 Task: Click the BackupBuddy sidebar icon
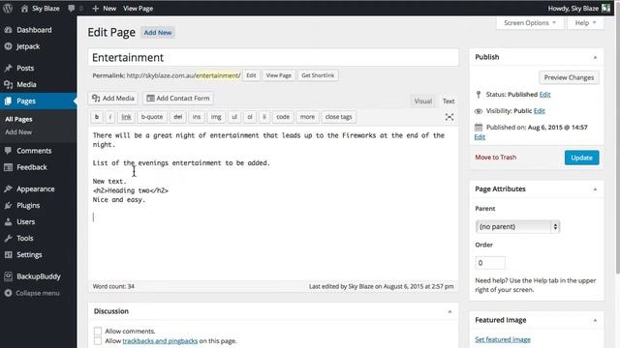[9, 276]
